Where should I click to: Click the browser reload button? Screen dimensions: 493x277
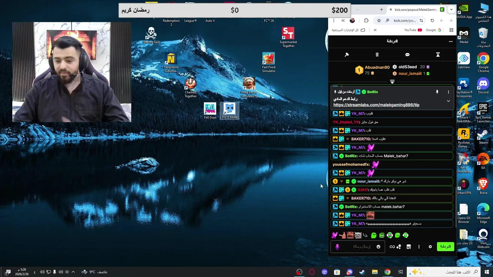432,20
